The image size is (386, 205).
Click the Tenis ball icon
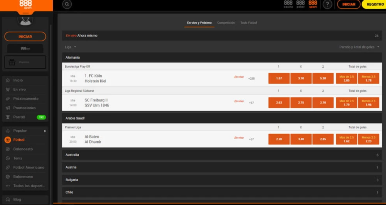(x=8, y=158)
